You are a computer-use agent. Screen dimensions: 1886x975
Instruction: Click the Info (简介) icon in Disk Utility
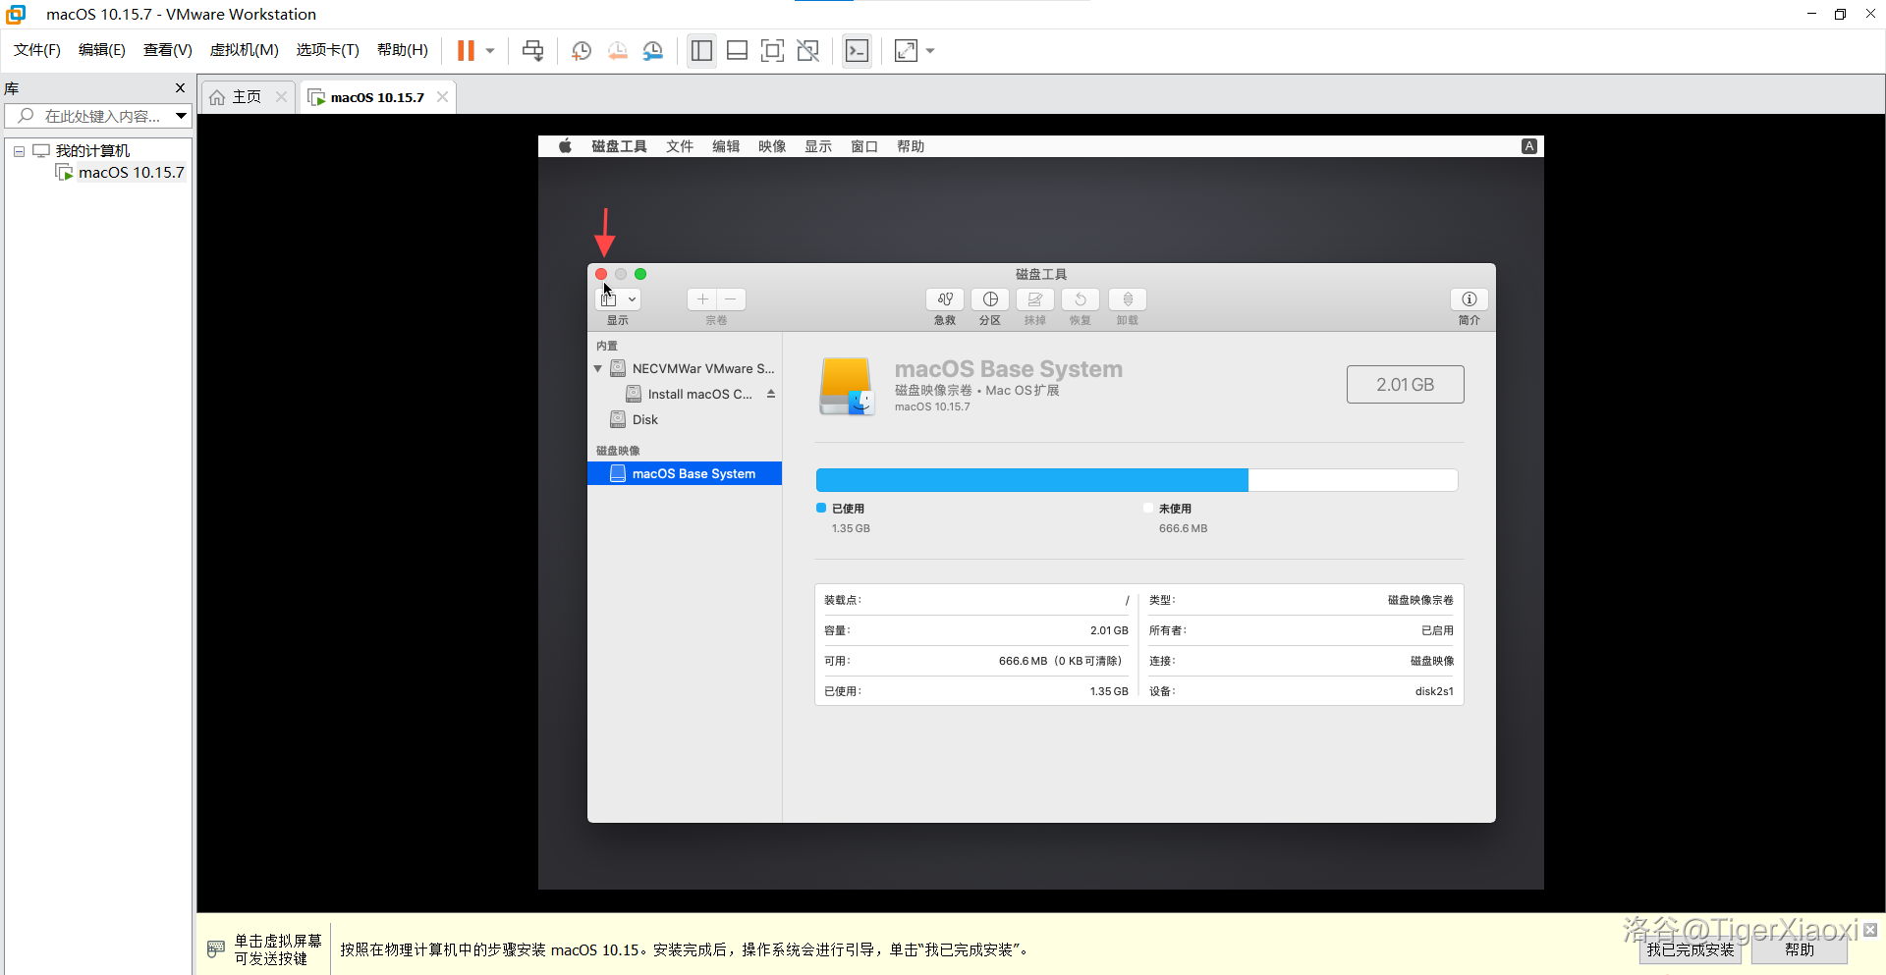[1469, 299]
